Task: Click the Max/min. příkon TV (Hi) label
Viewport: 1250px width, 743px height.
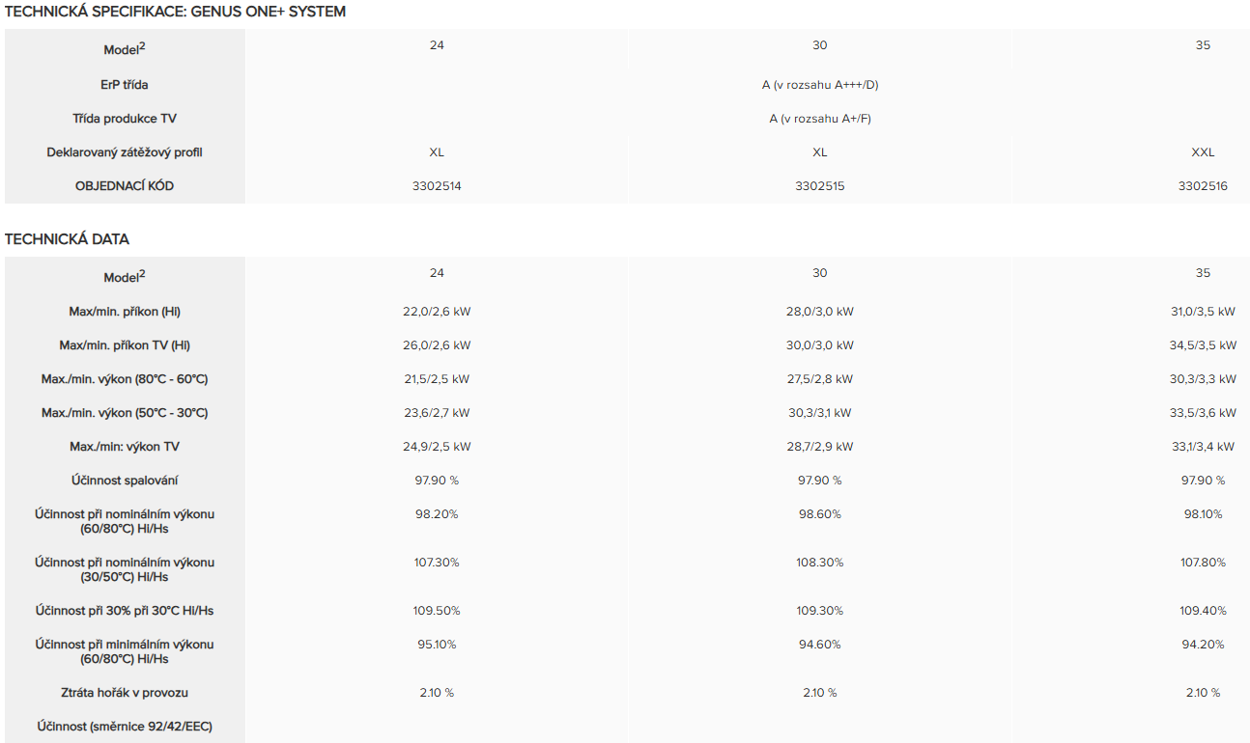Action: tap(125, 345)
